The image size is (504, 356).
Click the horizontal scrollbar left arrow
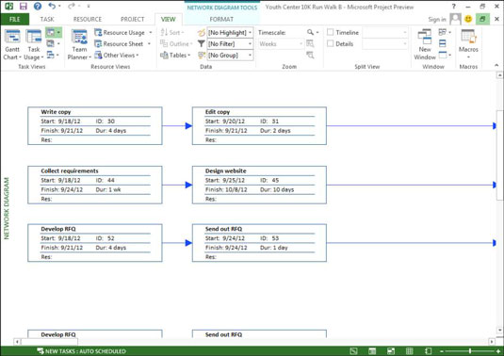pyautogui.click(x=17, y=342)
